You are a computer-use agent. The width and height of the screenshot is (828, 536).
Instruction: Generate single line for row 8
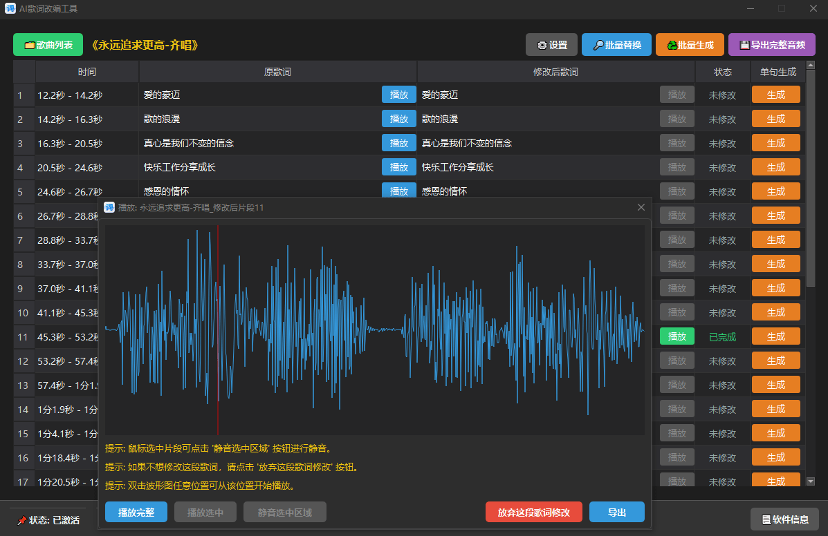[775, 264]
